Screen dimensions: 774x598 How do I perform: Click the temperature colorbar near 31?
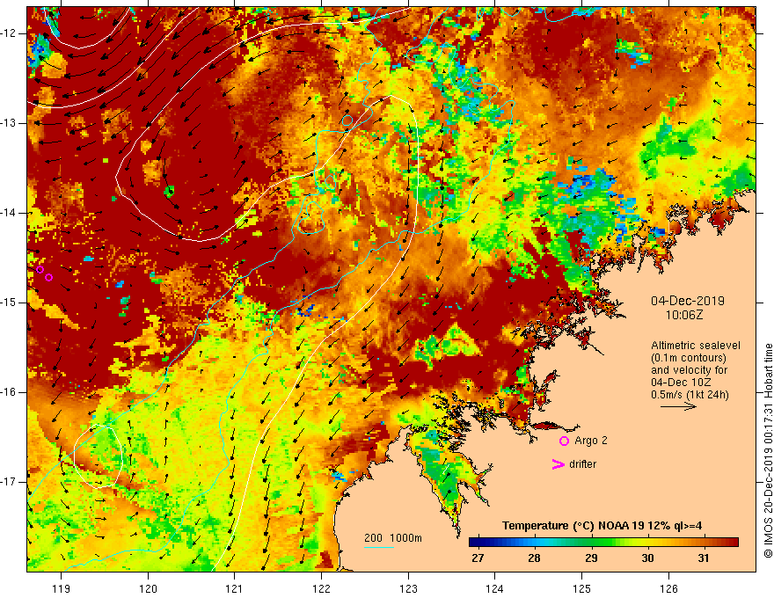(704, 543)
